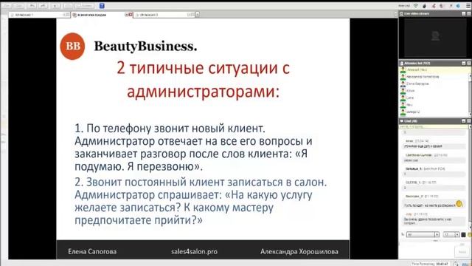The height and width of the screenshot is (266, 472).
Task: Minimize the Chat panel
Action: pos(464,121)
